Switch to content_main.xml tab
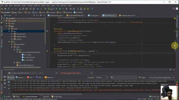This screenshot has height=100, width=179. pos(128,16)
